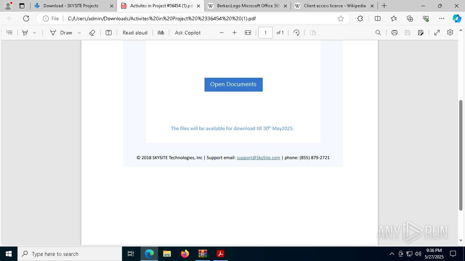Open File Explorer from taskbar
This screenshot has width=465, height=261.
(x=167, y=254)
